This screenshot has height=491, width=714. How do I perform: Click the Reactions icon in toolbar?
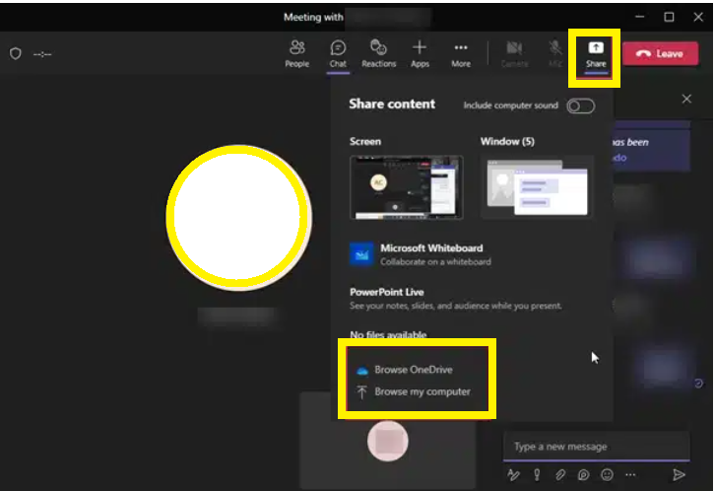tap(378, 53)
